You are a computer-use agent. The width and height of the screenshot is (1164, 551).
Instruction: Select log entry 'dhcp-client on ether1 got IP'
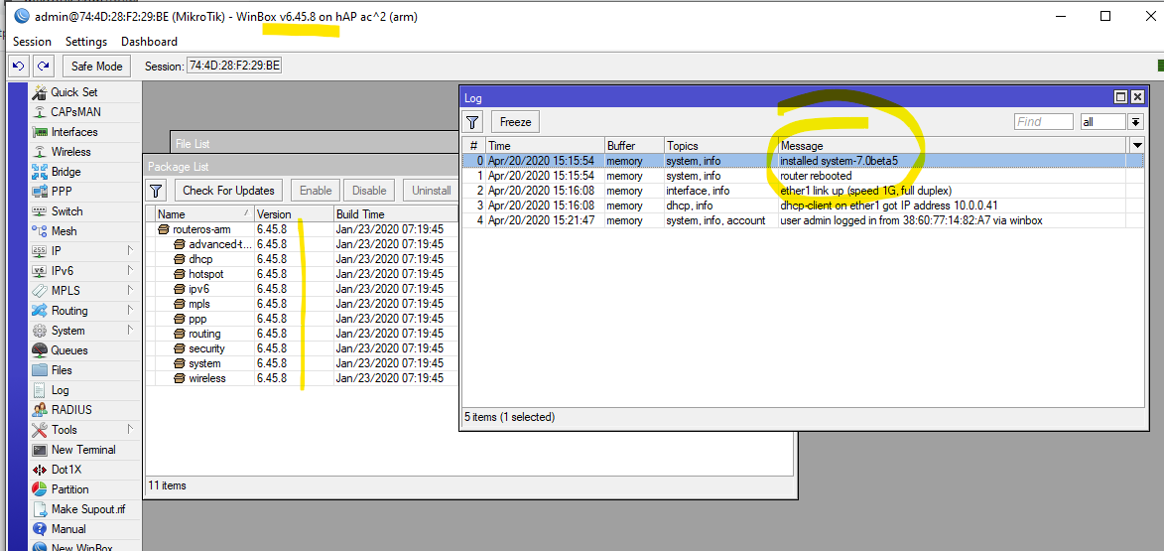pos(803,206)
